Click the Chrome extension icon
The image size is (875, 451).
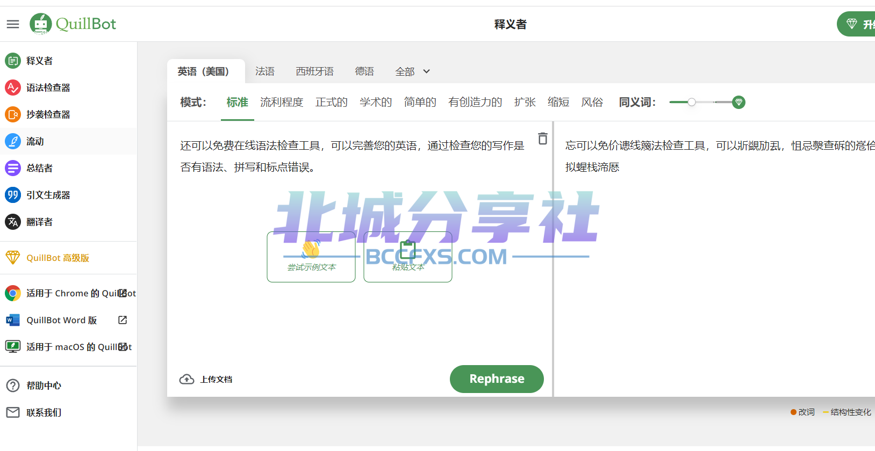tap(13, 293)
